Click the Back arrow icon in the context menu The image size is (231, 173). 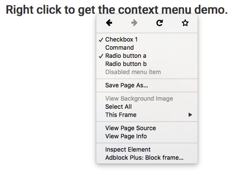pos(109,23)
